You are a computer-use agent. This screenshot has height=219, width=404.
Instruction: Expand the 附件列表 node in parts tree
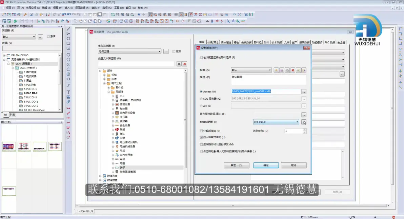pyautogui.click(x=100, y=176)
